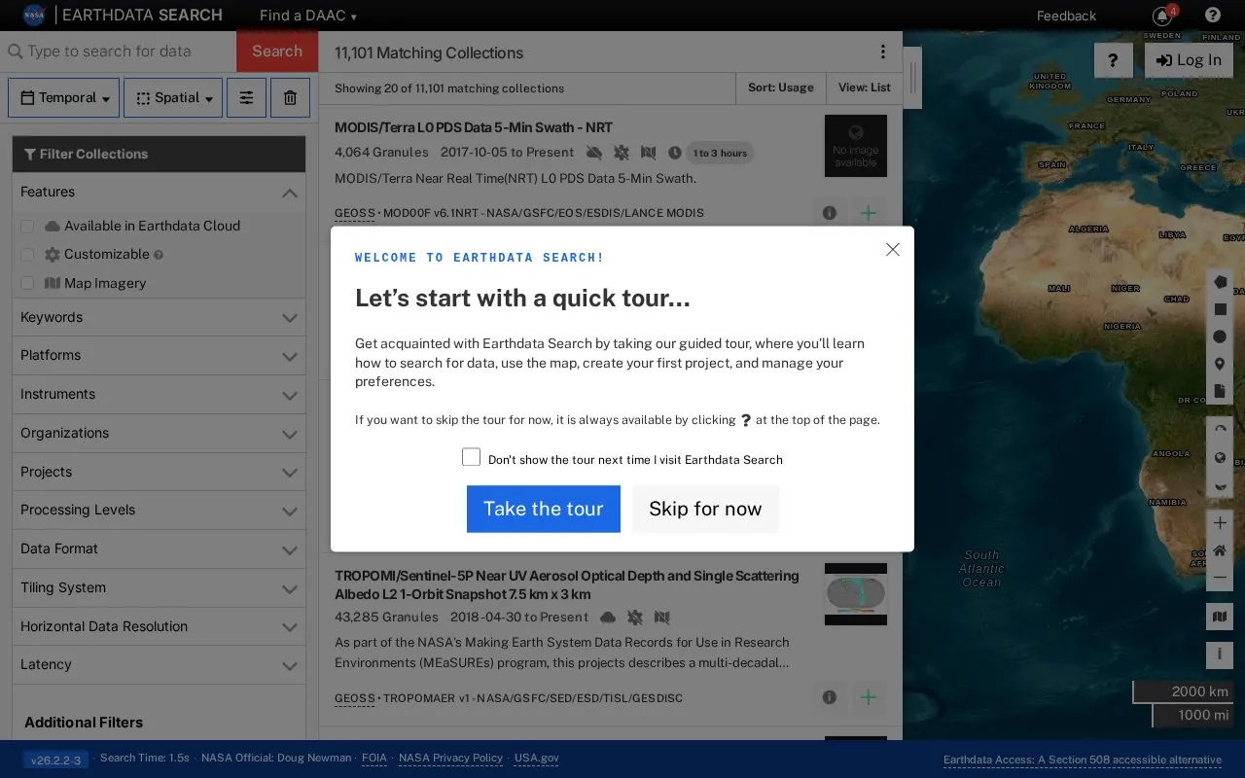View info for MODIS/Terra L0 PDS collection
The width and height of the screenshot is (1245, 778).
coord(829,212)
